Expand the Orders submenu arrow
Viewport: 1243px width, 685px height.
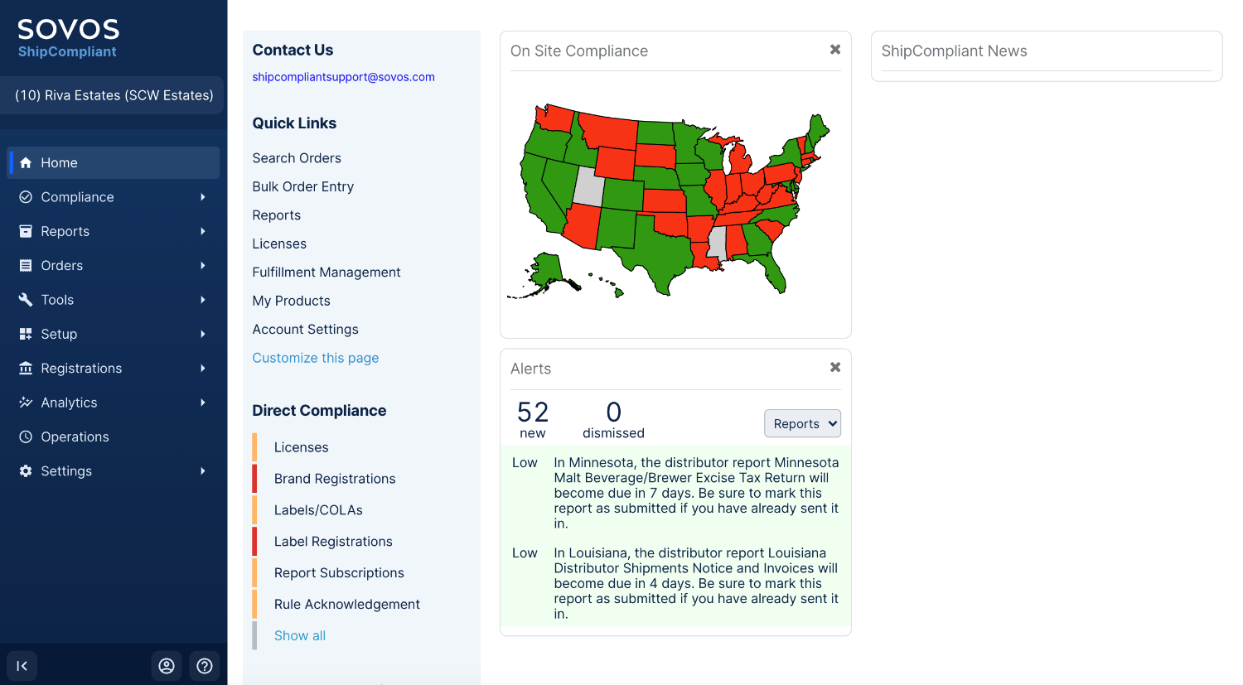point(202,266)
